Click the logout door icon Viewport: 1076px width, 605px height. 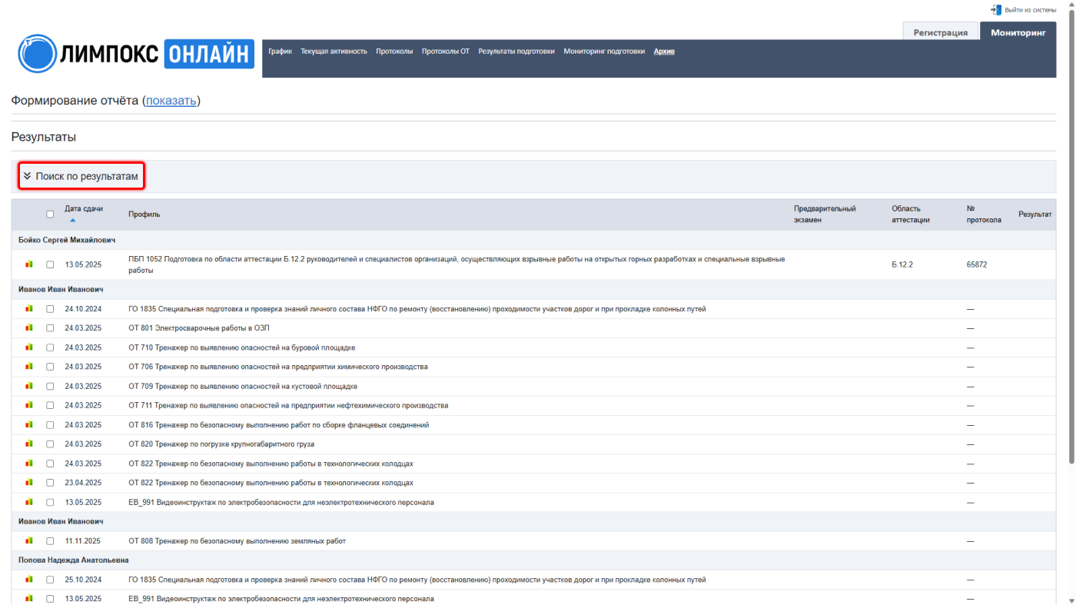[996, 10]
